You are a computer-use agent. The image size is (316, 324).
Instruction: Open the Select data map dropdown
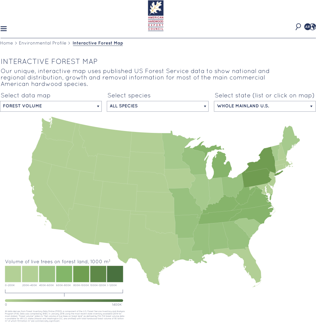pos(51,106)
